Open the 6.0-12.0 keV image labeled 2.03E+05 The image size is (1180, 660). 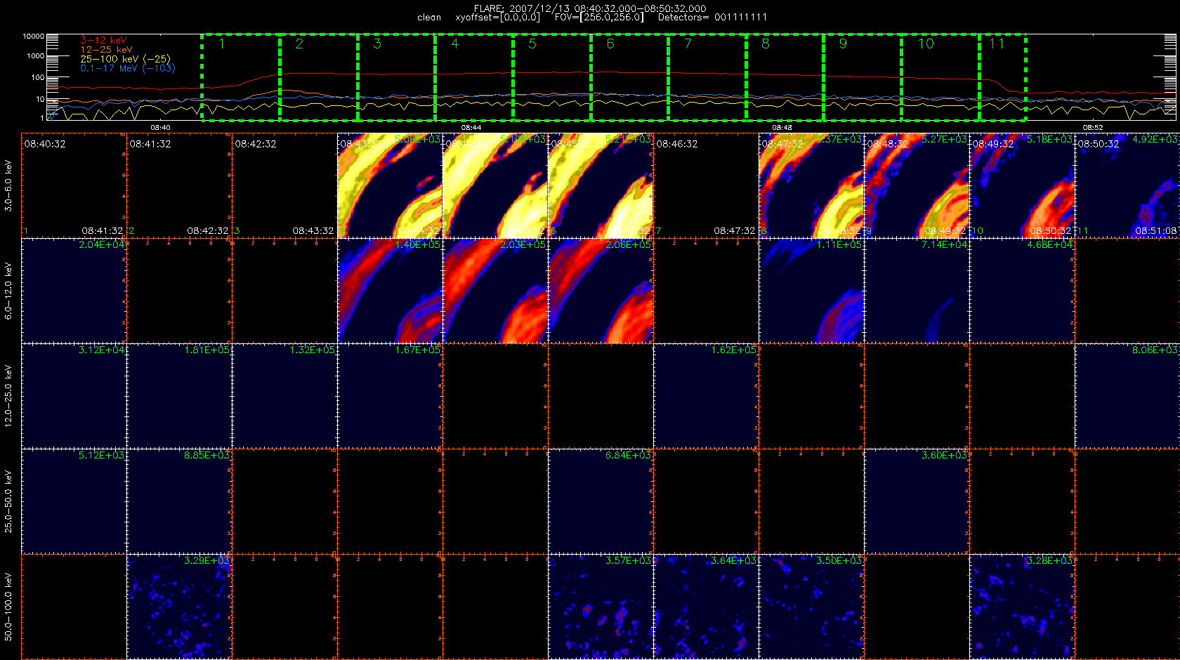pyautogui.click(x=495, y=291)
